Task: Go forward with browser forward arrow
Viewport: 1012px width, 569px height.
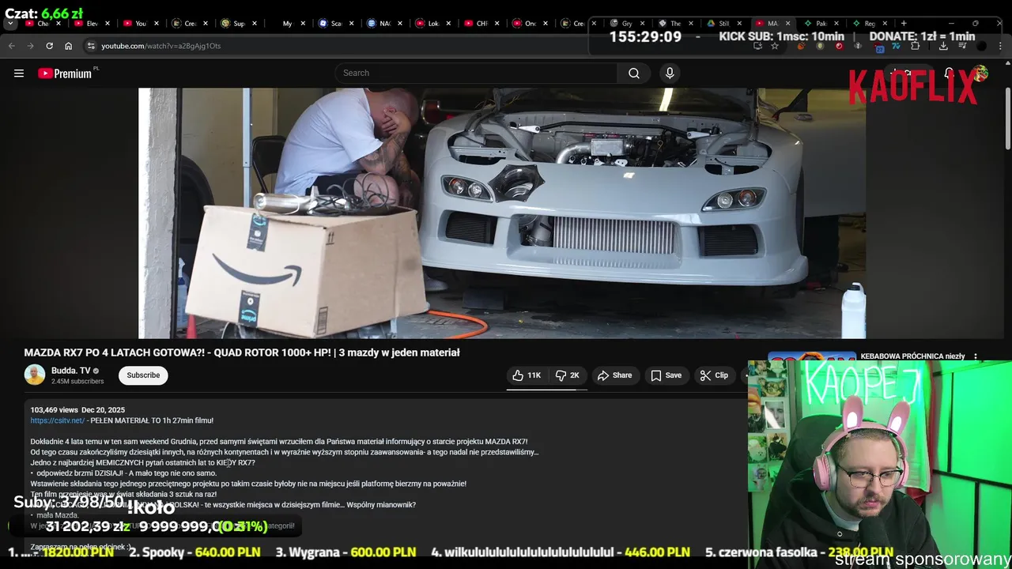Action: pos(31,46)
